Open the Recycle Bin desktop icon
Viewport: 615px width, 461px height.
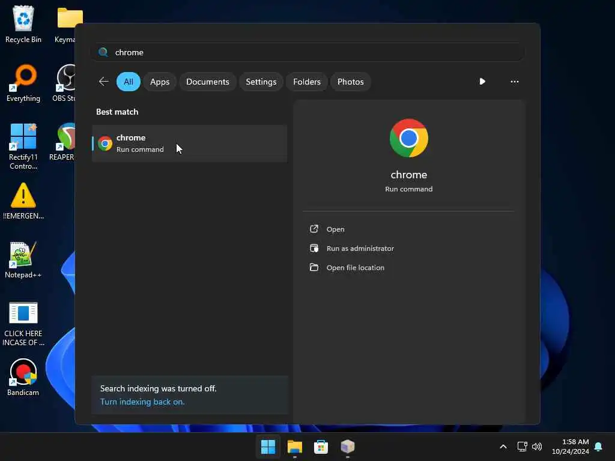click(23, 24)
